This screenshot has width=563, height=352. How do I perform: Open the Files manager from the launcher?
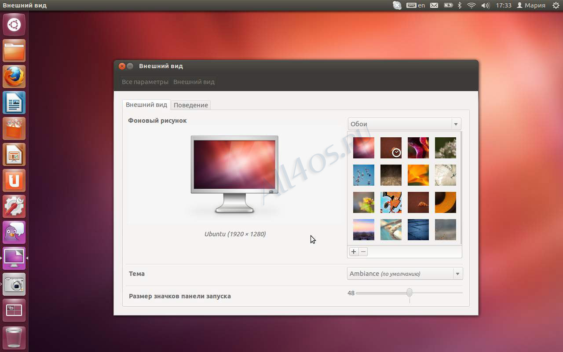[14, 51]
